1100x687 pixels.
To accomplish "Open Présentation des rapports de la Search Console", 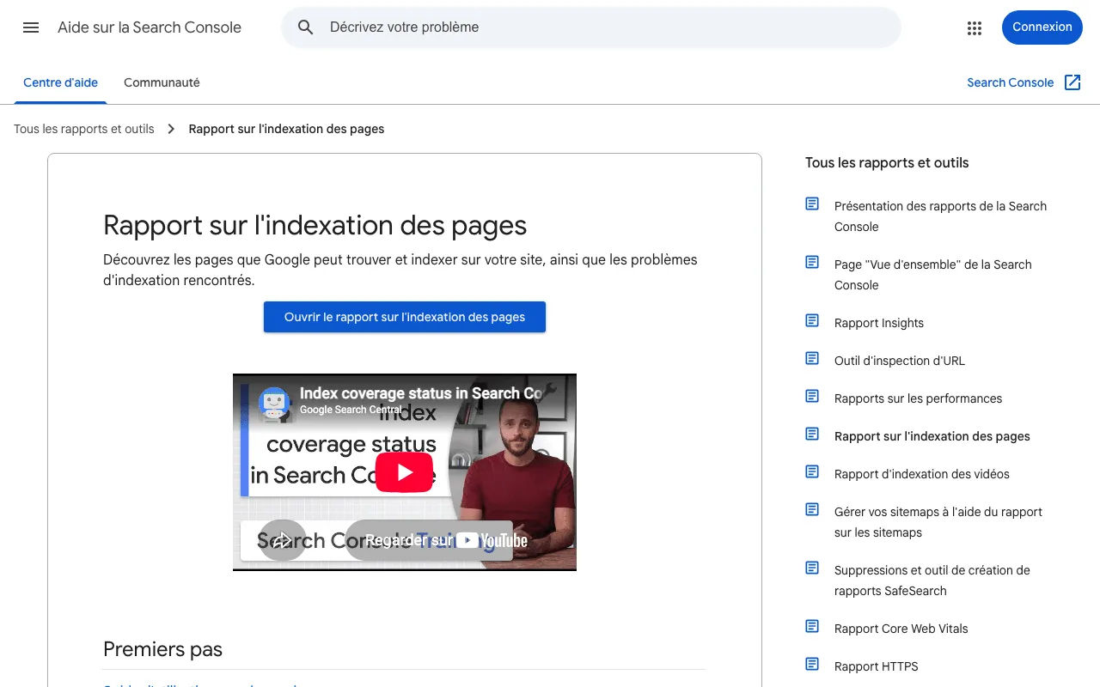I will [940, 216].
